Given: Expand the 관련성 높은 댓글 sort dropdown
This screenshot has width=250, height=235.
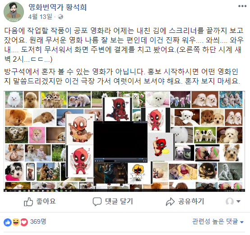Looking at the screenshot, I should [218, 221].
